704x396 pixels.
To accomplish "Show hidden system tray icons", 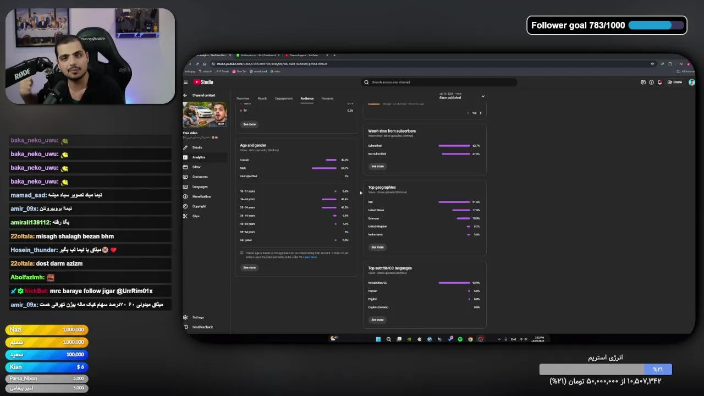I will pos(499,339).
